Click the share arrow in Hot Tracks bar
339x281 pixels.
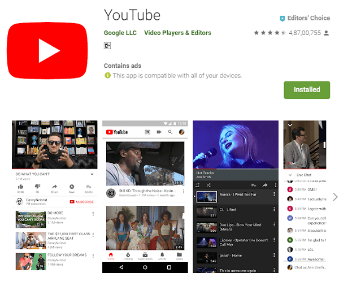[x=265, y=185]
